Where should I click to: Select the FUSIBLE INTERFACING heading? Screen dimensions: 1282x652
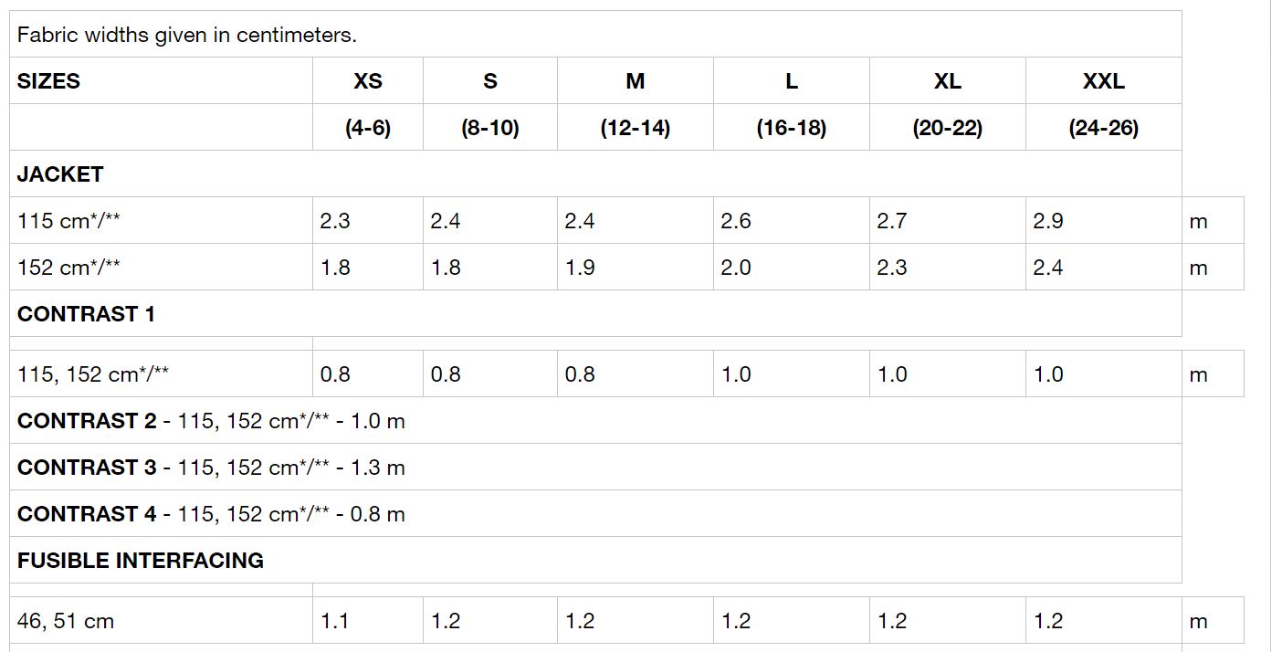[141, 561]
